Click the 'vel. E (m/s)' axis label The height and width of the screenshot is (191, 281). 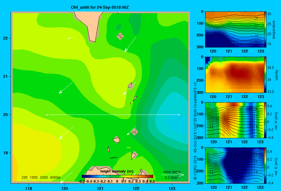click(276, 166)
